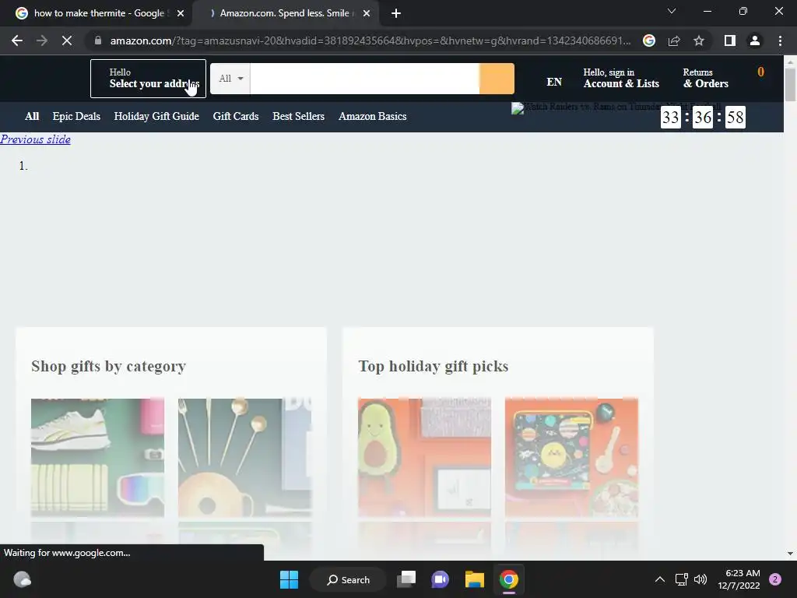View site info via the lock icon

coord(98,40)
